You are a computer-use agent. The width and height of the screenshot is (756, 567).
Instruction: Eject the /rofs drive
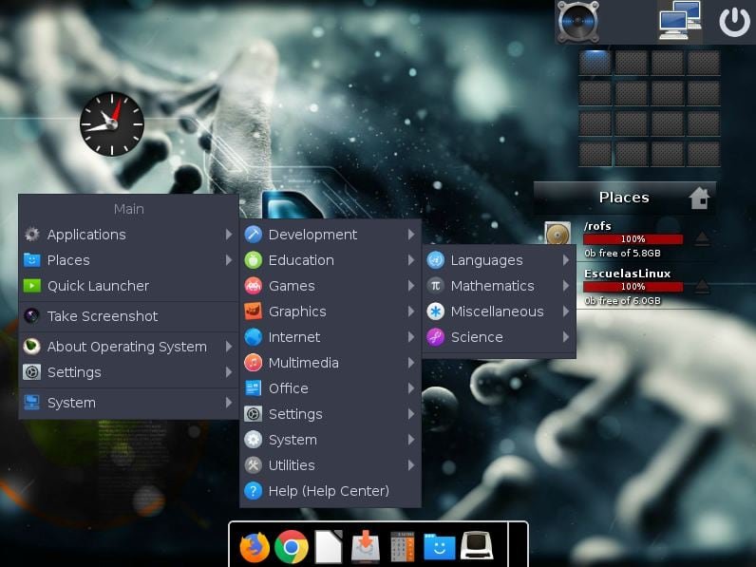coord(702,238)
